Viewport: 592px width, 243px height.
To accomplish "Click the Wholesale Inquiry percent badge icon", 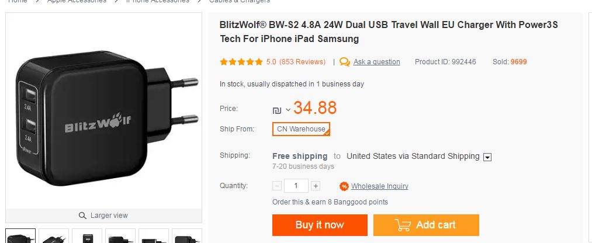I will pyautogui.click(x=344, y=186).
